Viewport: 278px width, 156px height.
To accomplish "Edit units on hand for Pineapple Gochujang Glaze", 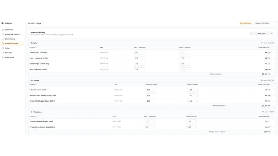I will [149, 127].
